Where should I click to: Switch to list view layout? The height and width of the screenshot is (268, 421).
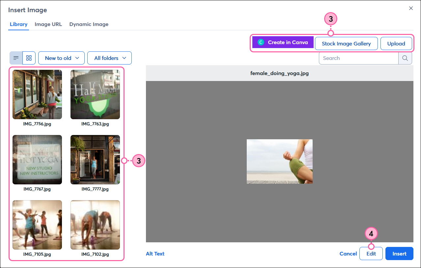[16, 58]
